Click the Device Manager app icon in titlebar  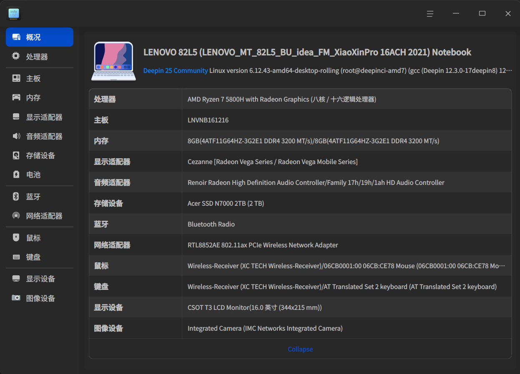click(x=14, y=14)
